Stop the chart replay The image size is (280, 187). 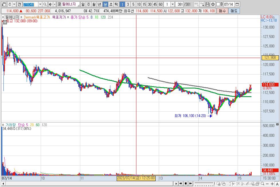click(186, 184)
